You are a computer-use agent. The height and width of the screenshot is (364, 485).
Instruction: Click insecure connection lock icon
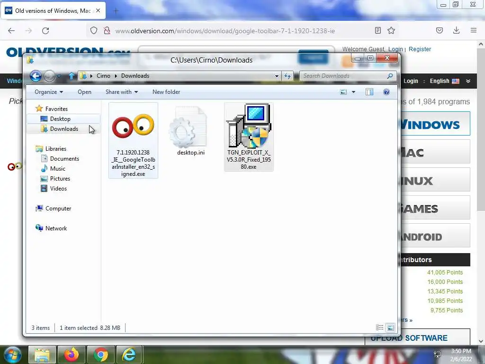107,30
